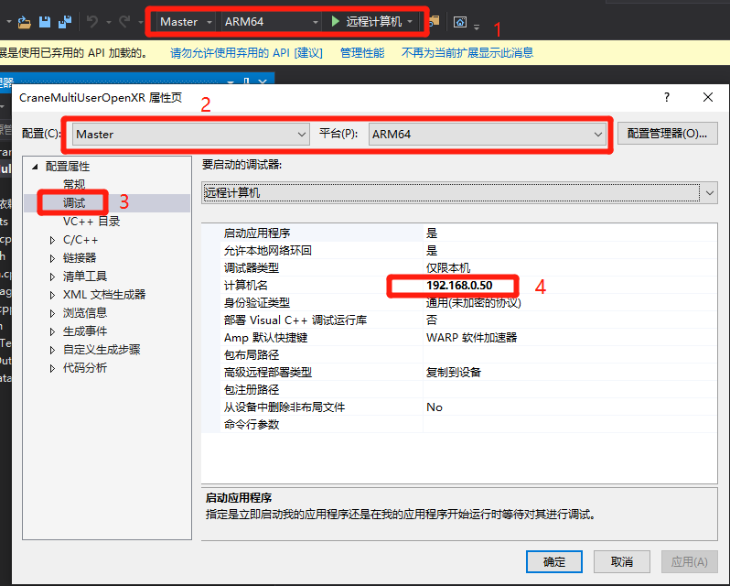Click the 仅限本机 debugger type value
This screenshot has width=730, height=586.
[448, 268]
